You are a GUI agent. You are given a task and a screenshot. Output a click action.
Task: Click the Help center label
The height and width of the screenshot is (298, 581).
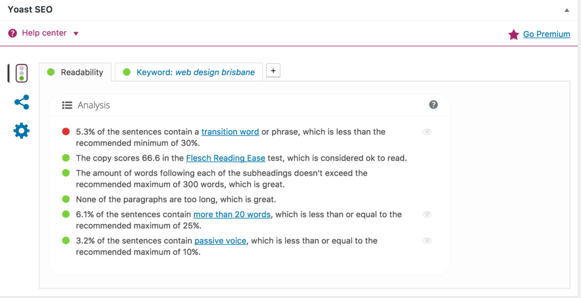coord(44,33)
